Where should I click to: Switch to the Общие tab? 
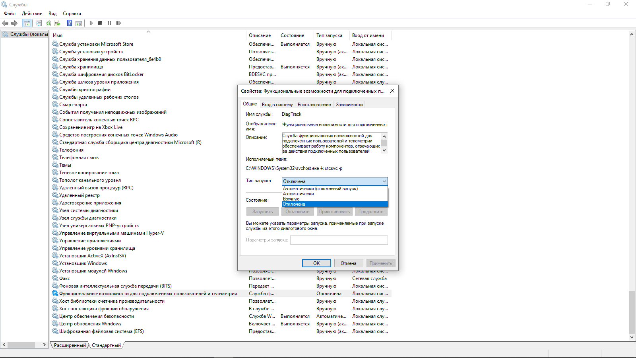point(250,104)
